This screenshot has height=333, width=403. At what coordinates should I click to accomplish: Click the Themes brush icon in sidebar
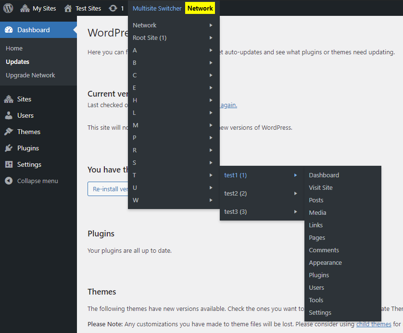point(9,132)
